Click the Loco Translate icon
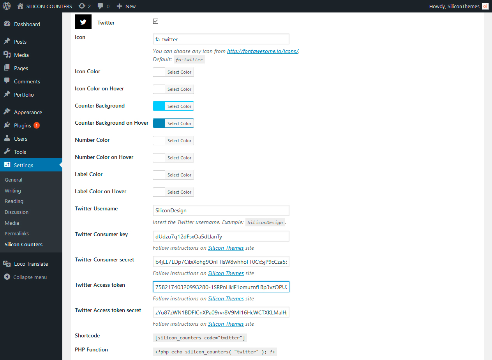 7,263
